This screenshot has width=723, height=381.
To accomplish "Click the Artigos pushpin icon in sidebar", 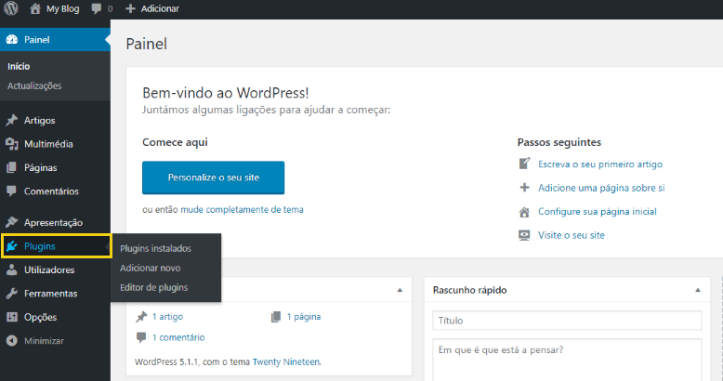I will (x=11, y=121).
